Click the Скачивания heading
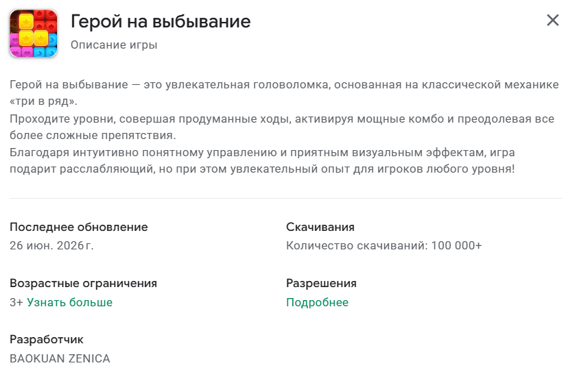Screen dimensions: 566x370 tap(320, 227)
